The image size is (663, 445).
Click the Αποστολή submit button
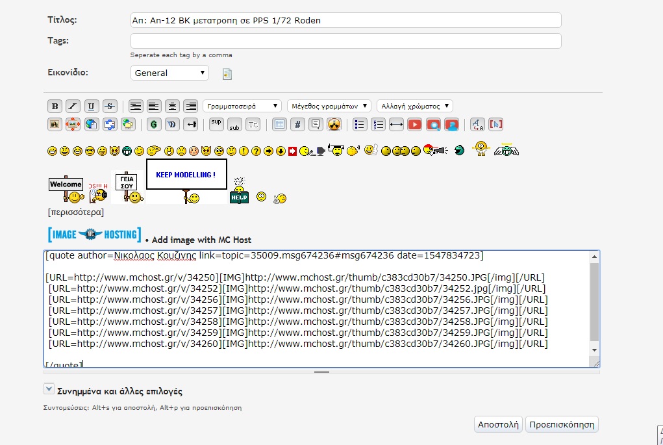click(x=498, y=424)
